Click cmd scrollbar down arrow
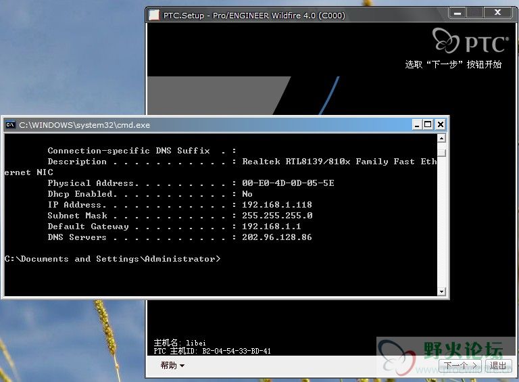This screenshot has width=519, height=382. pos(441,291)
